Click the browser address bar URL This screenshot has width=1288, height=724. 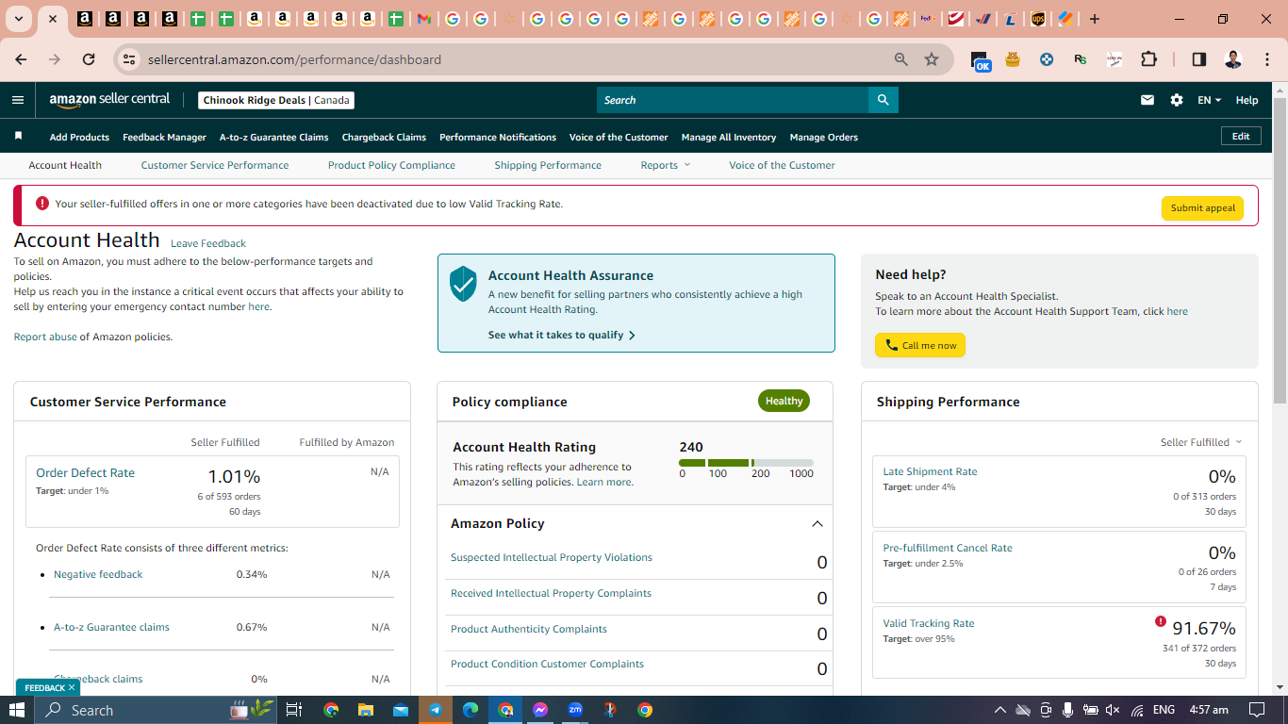point(294,59)
